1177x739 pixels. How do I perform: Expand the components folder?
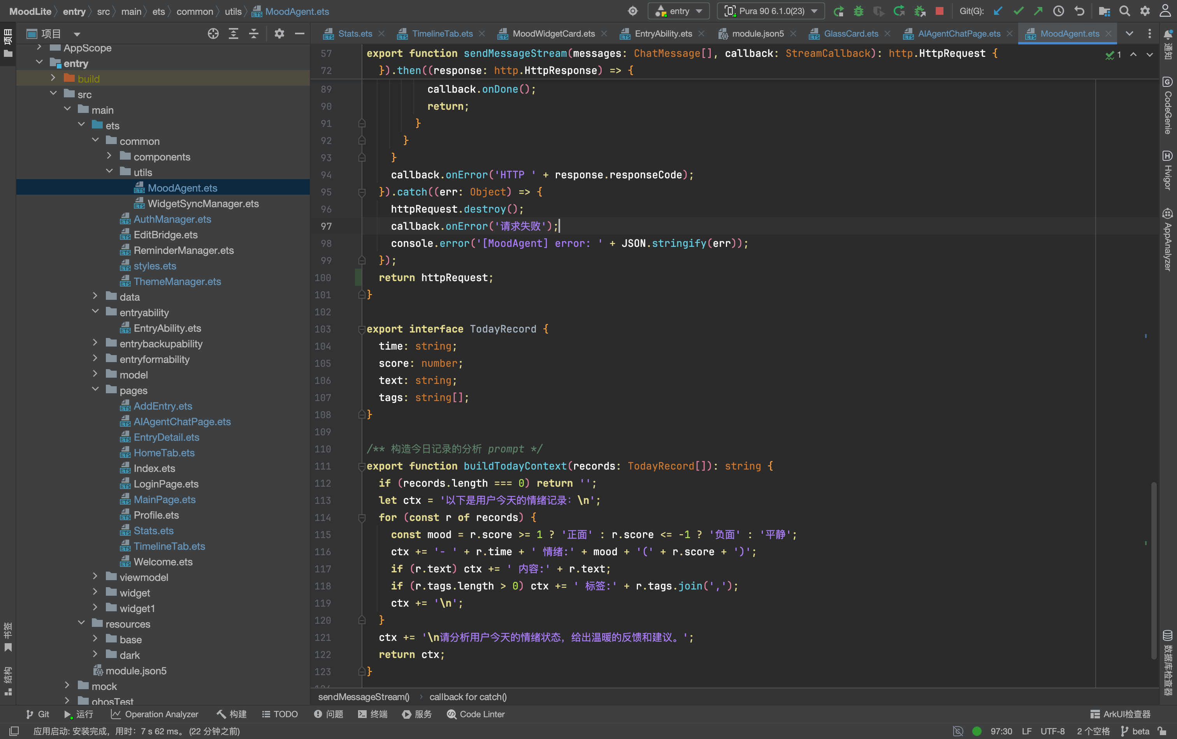pyautogui.click(x=109, y=156)
